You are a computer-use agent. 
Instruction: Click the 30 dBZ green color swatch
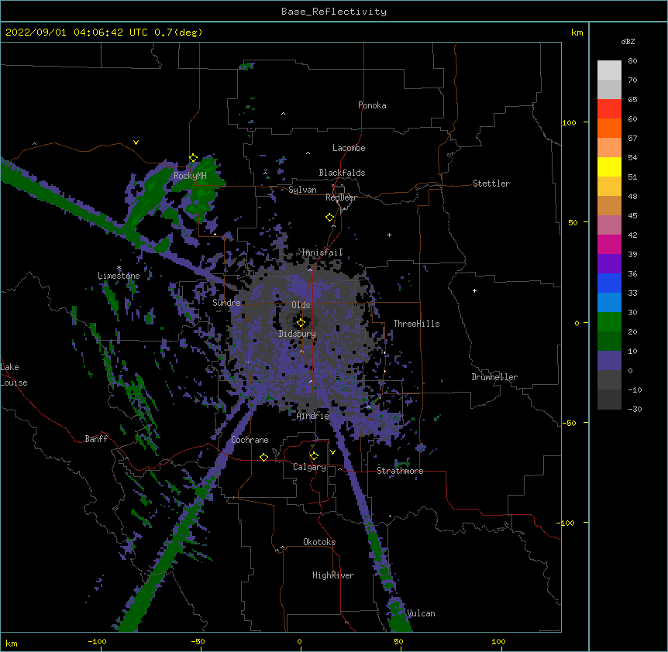click(x=609, y=321)
